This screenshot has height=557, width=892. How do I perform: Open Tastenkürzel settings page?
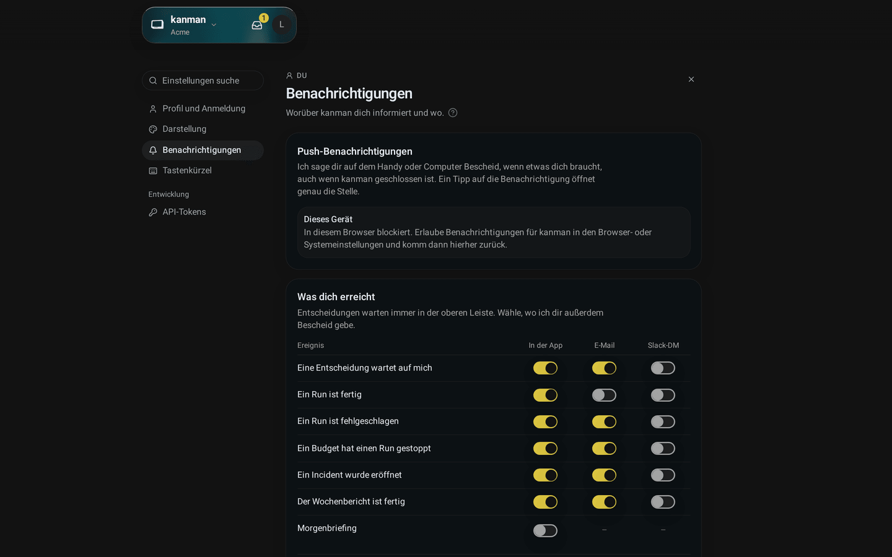click(203, 171)
